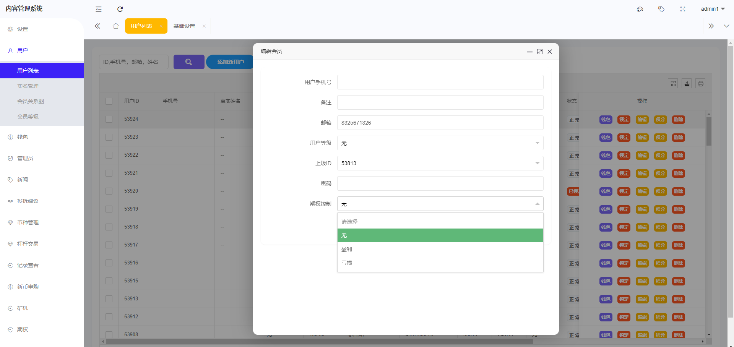This screenshot has height=347, width=734.
Task: Open the admin1 account dropdown
Action: 713,9
